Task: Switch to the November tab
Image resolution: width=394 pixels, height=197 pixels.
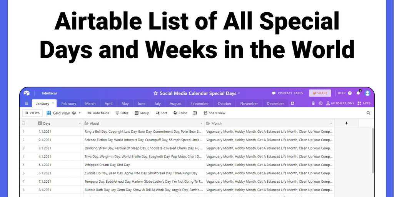Action: [x=249, y=104]
